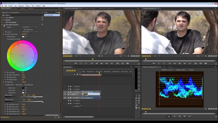Click the Auto Black Level button
This screenshot has height=123, width=218.
[x=9, y=85]
